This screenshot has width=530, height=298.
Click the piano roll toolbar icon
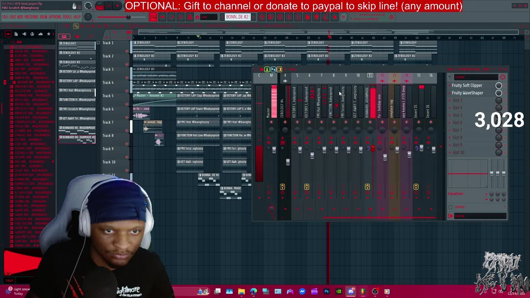point(271,17)
